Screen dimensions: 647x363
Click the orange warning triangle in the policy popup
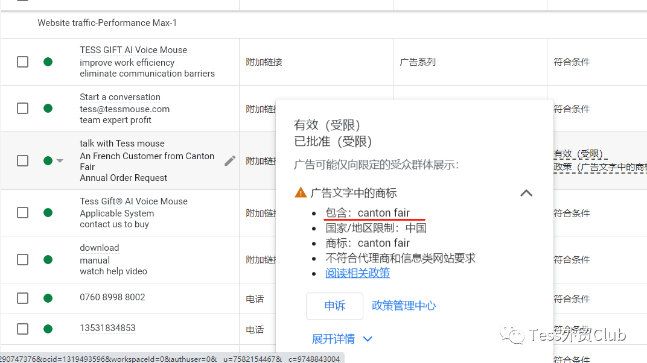pos(301,193)
